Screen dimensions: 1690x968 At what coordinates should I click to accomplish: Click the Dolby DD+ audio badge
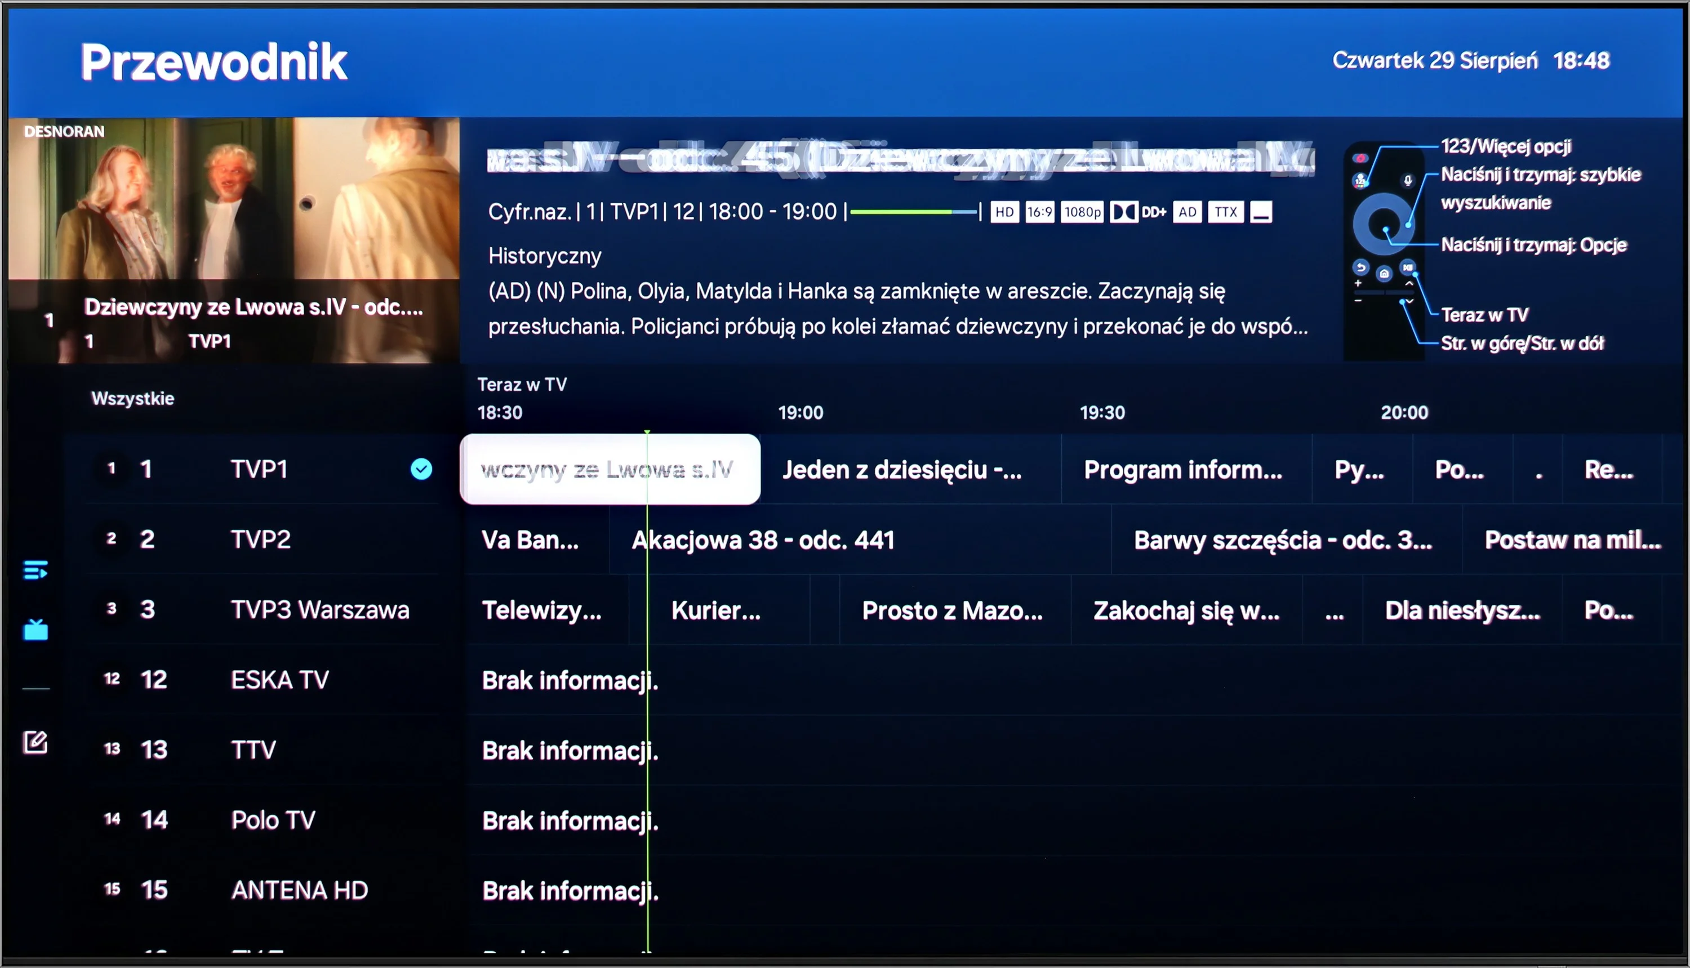coord(1138,212)
